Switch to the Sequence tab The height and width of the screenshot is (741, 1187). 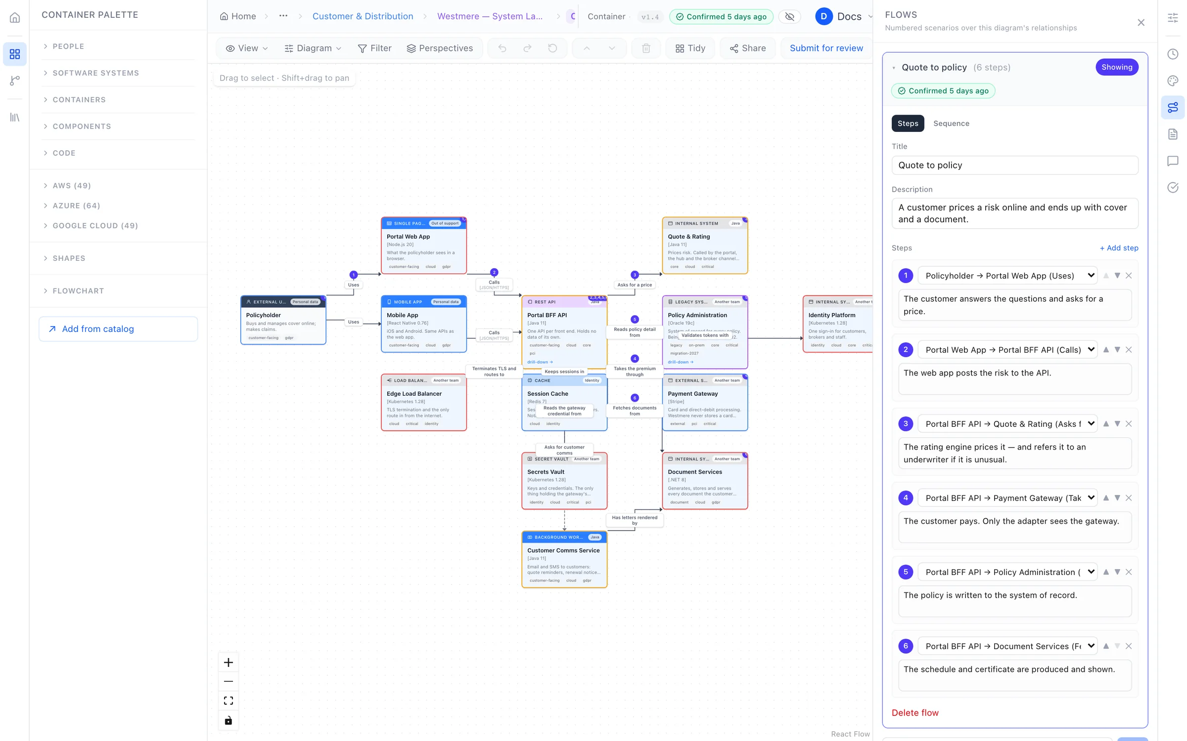[951, 123]
